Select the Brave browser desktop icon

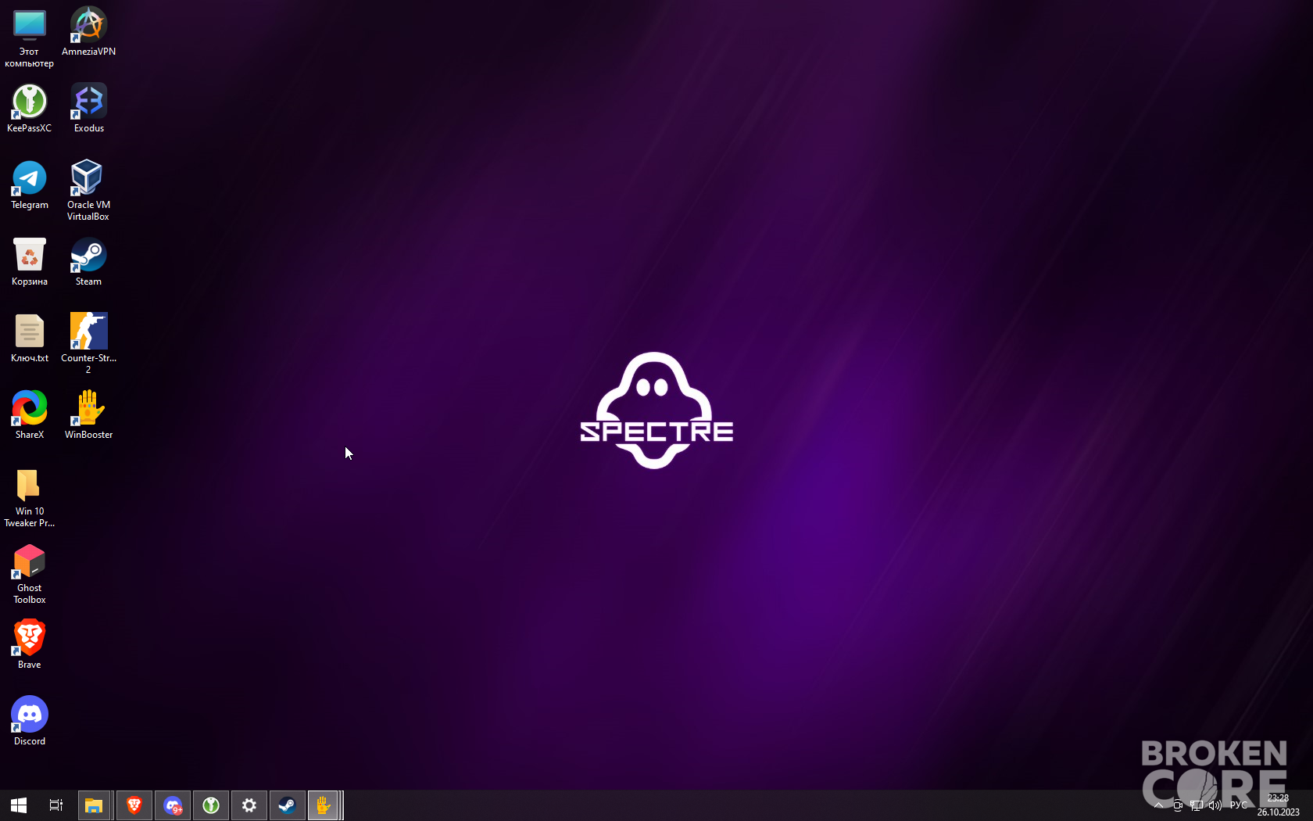[29, 645]
